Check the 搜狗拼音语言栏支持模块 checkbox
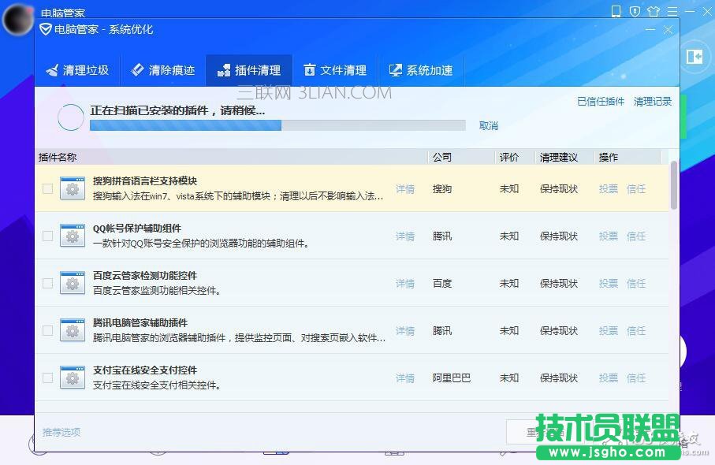This screenshot has width=715, height=465. click(48, 189)
